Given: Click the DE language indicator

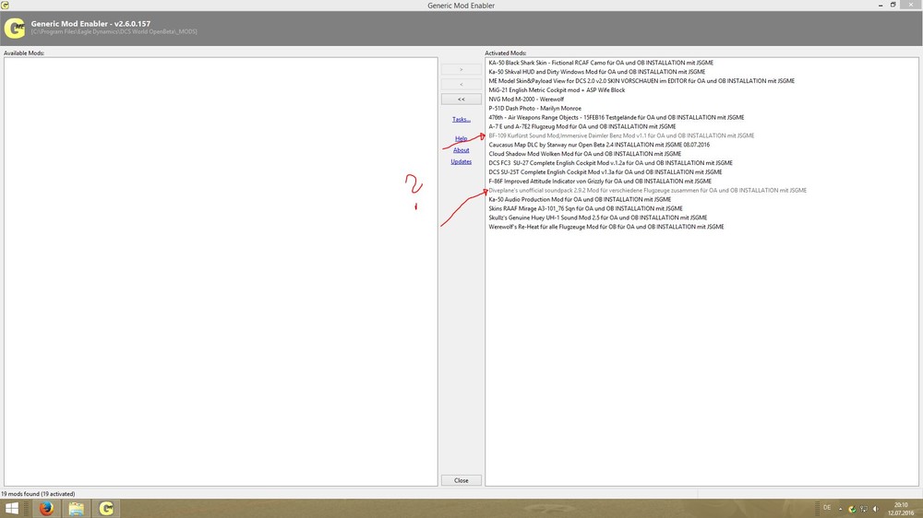Looking at the screenshot, I should [x=826, y=508].
